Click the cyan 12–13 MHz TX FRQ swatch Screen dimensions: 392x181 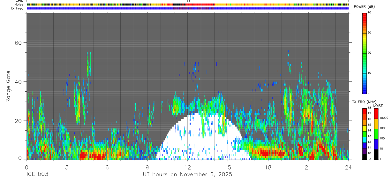pyautogui.click(x=365, y=139)
